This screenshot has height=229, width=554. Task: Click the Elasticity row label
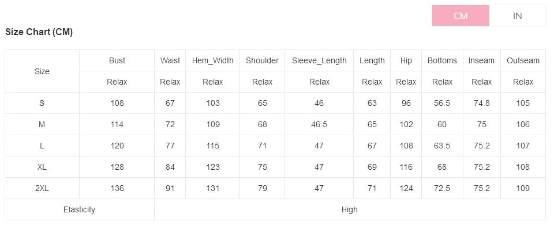(x=80, y=209)
